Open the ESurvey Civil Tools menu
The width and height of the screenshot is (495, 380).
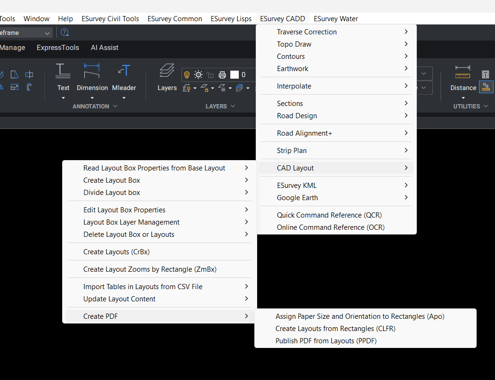110,19
